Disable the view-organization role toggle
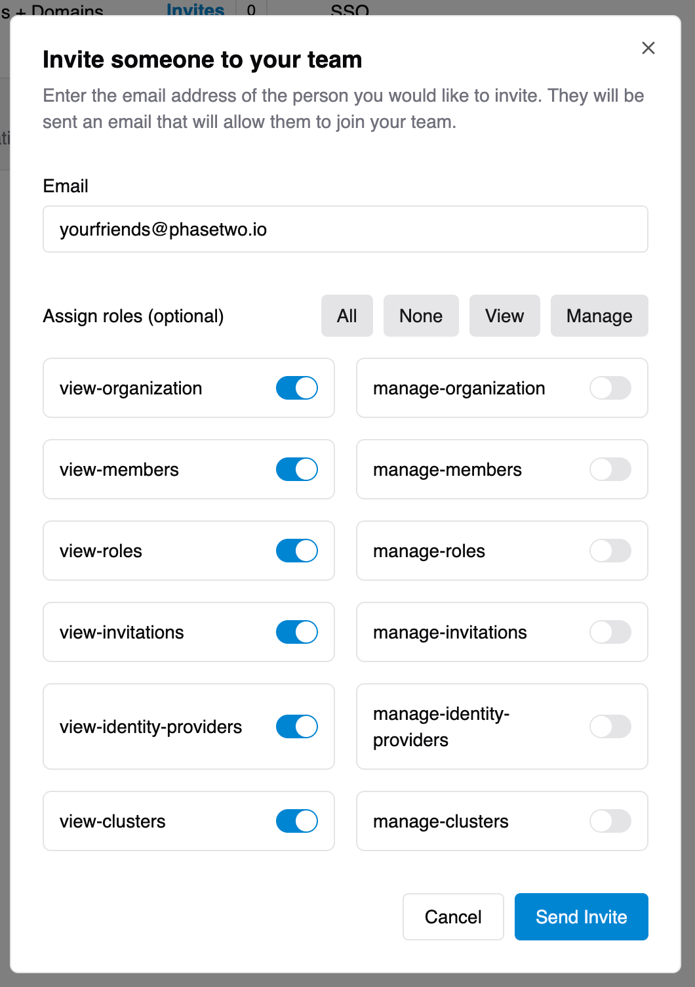The width and height of the screenshot is (695, 987). pyautogui.click(x=296, y=388)
